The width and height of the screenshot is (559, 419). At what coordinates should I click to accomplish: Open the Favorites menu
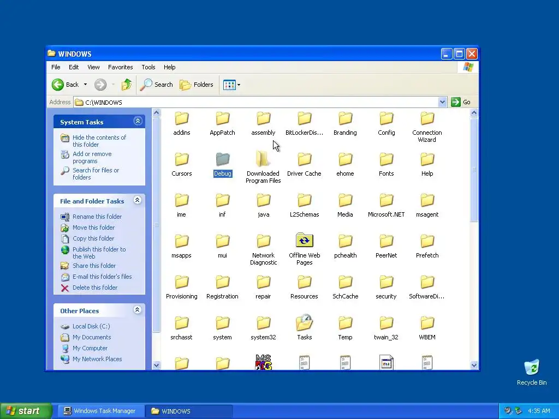pos(121,67)
